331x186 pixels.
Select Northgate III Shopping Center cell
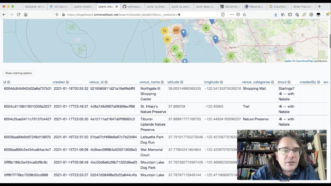tap(153, 94)
